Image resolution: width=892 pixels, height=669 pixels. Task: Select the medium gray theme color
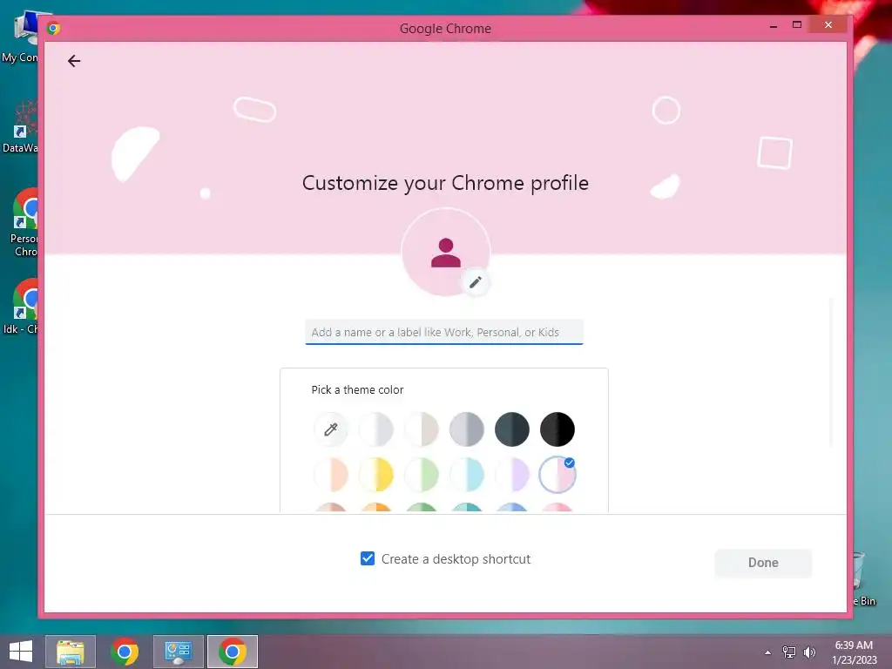pyautogui.click(x=467, y=429)
